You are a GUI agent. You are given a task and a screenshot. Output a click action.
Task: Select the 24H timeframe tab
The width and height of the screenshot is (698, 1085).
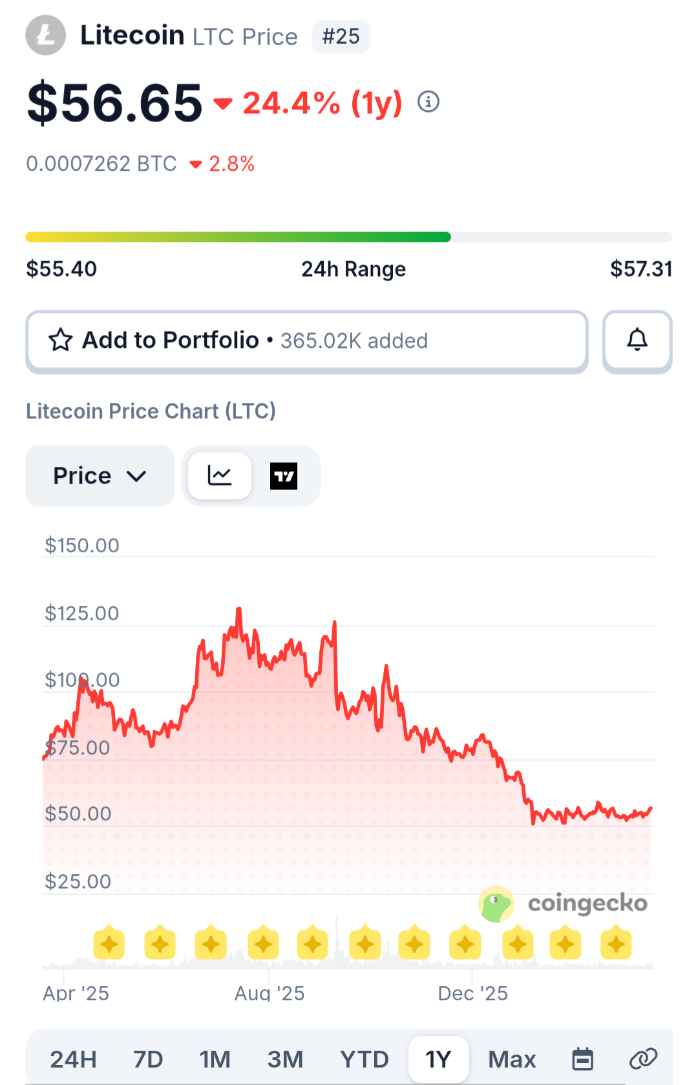pyautogui.click(x=74, y=1059)
